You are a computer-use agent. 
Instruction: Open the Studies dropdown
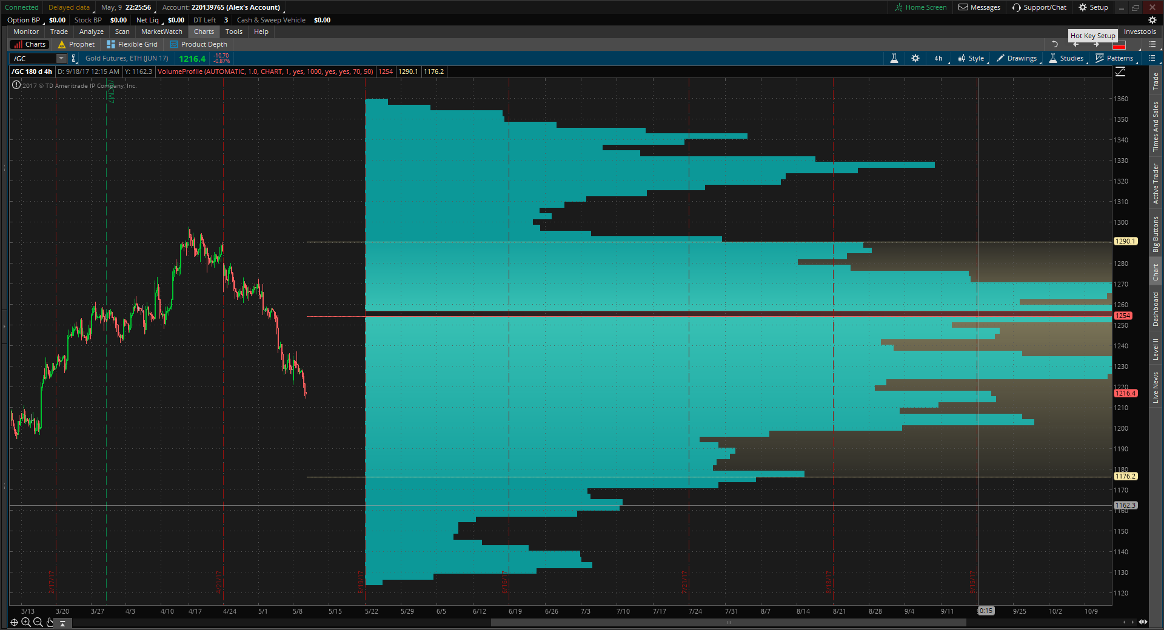point(1066,58)
